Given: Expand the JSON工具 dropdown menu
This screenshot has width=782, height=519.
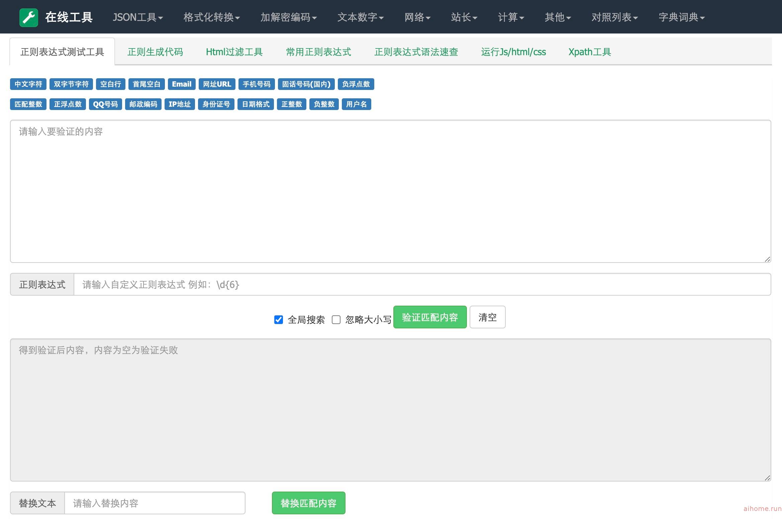Looking at the screenshot, I should [138, 17].
